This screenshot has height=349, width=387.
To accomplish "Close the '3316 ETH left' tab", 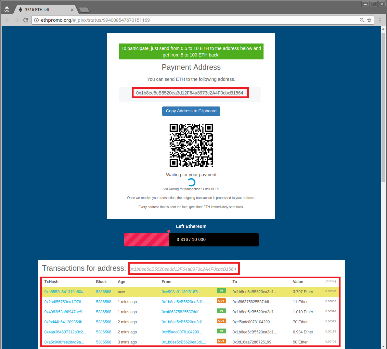I will (x=72, y=10).
